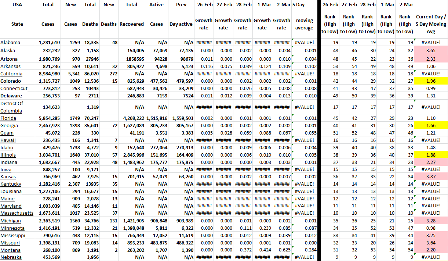
Task: Open the Massachusetts state link
Action: click(x=17, y=213)
